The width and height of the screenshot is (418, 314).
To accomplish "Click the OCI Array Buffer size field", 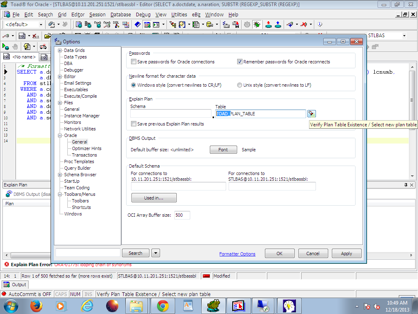I will pos(182,215).
